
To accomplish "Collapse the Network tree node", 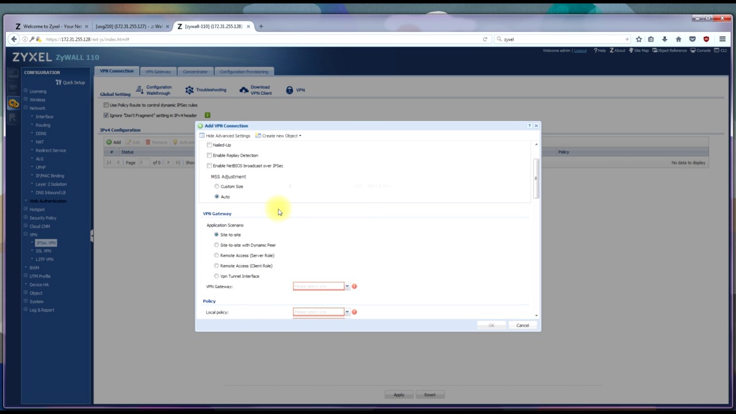I will tap(25, 108).
